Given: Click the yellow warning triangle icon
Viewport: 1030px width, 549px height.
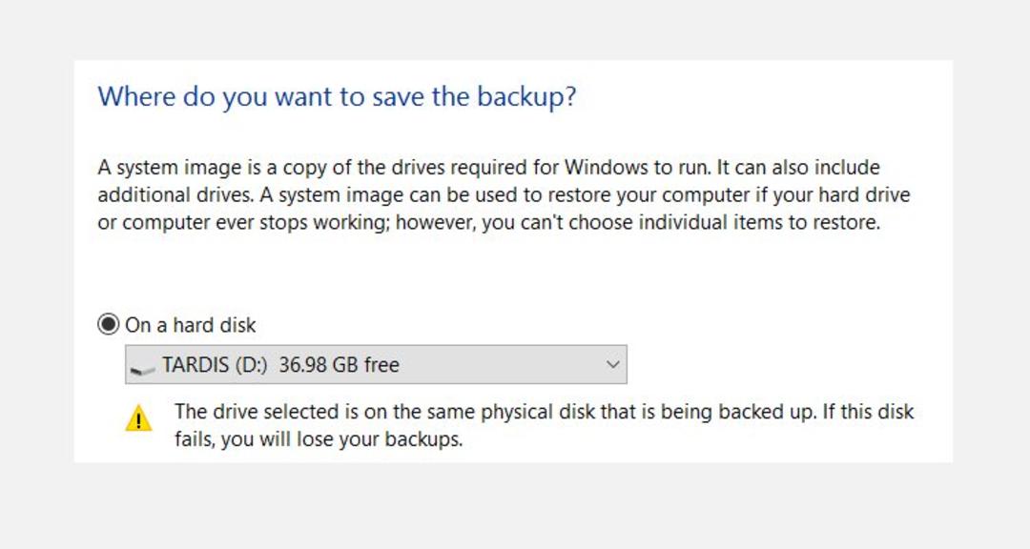Looking at the screenshot, I should point(138,418).
